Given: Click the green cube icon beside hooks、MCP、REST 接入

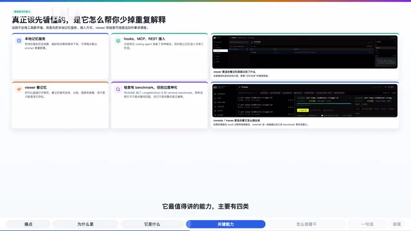Looking at the screenshot, I should click(118, 41).
